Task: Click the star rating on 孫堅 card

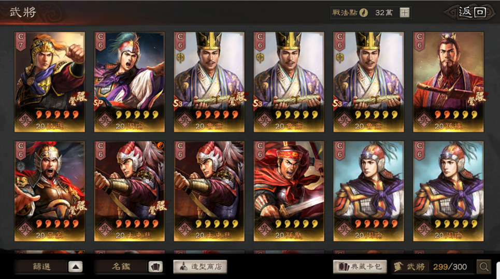Action: (296, 224)
